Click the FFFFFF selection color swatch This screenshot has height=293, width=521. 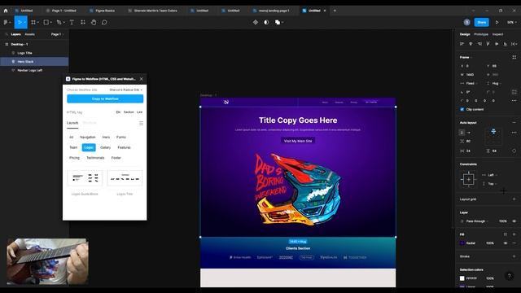coord(462,278)
